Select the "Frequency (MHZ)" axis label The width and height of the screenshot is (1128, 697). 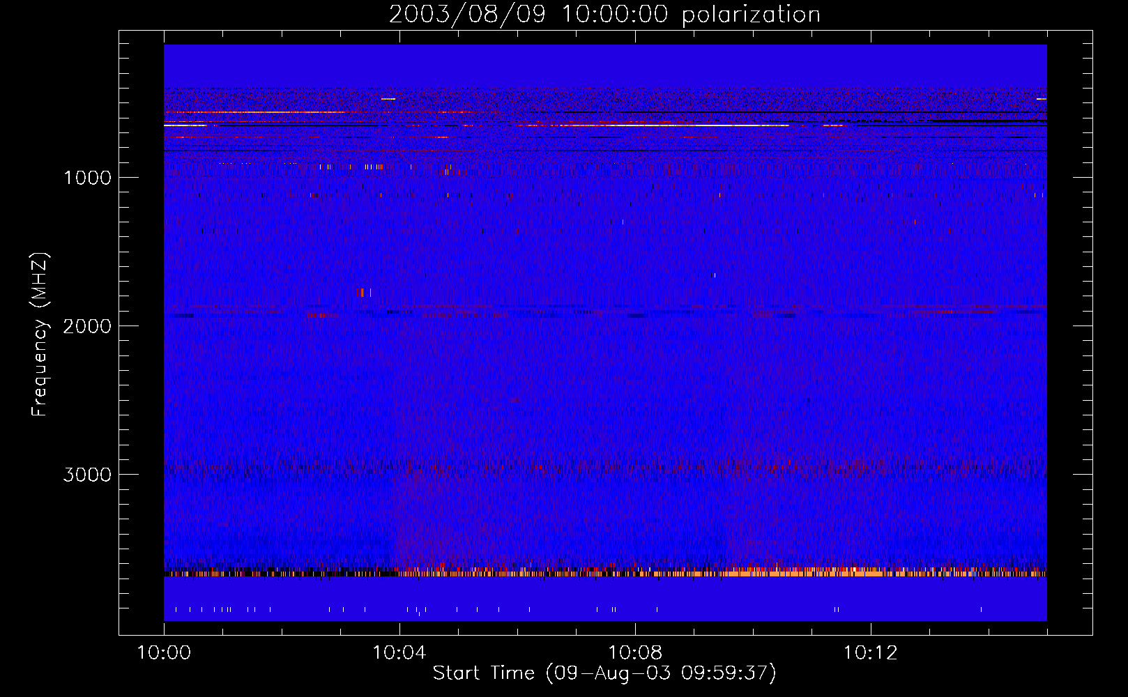[40, 335]
